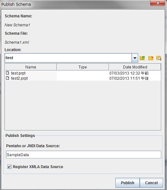The height and width of the screenshot is (190, 167).
Task: Click the go up one folder icon
Action: click(x=142, y=58)
